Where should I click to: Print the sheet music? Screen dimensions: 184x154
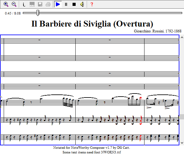point(48,4)
